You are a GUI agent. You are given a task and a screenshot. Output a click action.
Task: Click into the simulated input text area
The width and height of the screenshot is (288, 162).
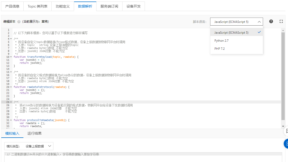143,158
